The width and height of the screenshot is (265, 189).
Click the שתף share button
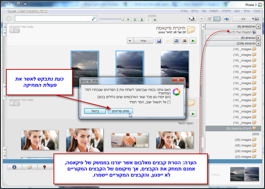point(143,41)
